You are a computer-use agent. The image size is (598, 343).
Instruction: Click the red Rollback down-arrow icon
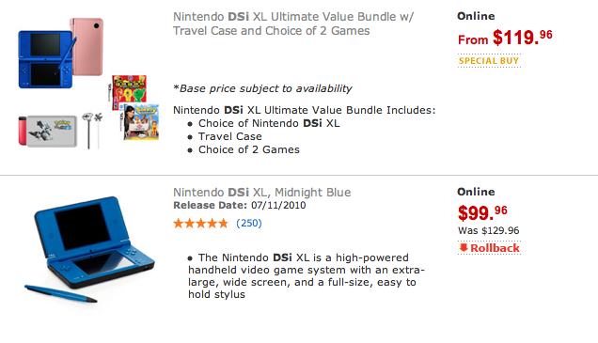pos(464,248)
